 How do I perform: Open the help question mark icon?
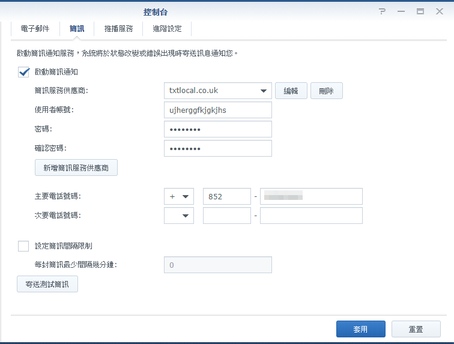pyautogui.click(x=382, y=11)
